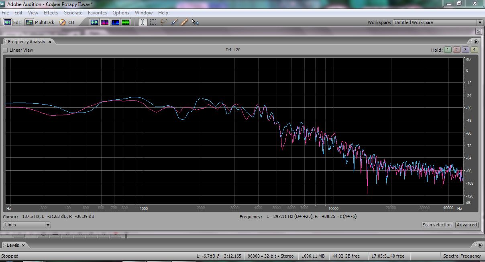Toggle Hold button 3
Image resolution: width=485 pixels, height=262 pixels.
(x=465, y=50)
